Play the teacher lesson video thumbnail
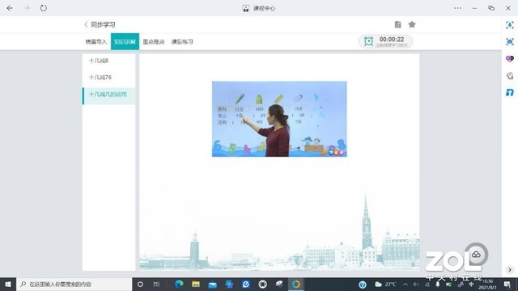518x291 pixels. pos(279,119)
